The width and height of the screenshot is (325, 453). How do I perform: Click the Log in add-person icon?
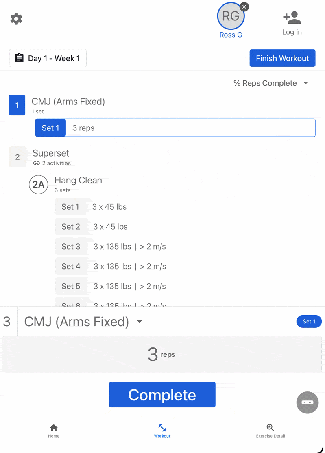[x=292, y=18]
